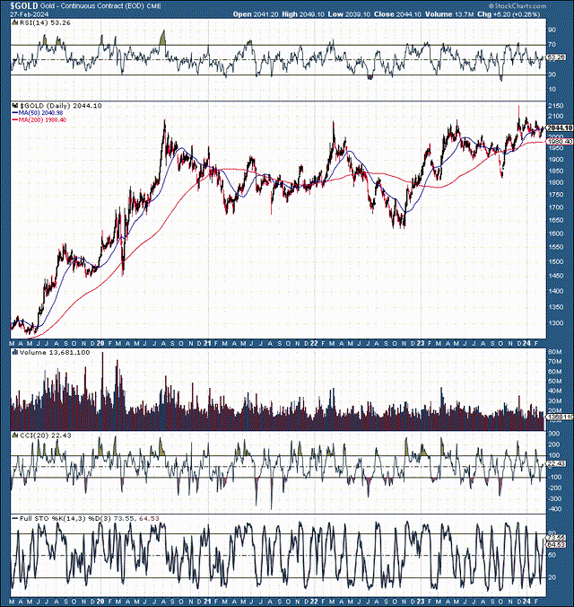Click the blue line swatch before MA(50)
Screen dimensions: 574x607
pos(15,113)
